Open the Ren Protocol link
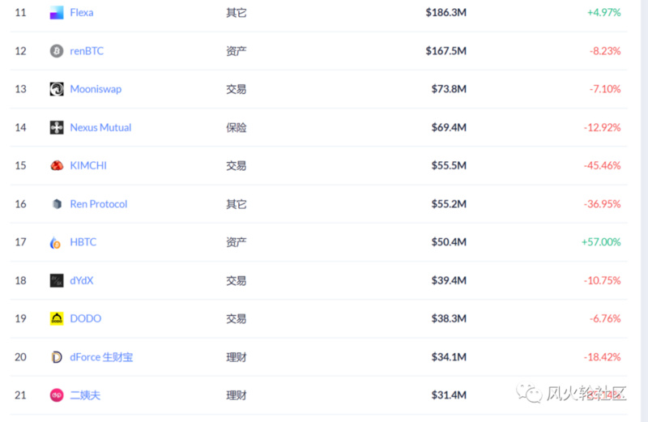The height and width of the screenshot is (422, 648). pyautogui.click(x=99, y=204)
